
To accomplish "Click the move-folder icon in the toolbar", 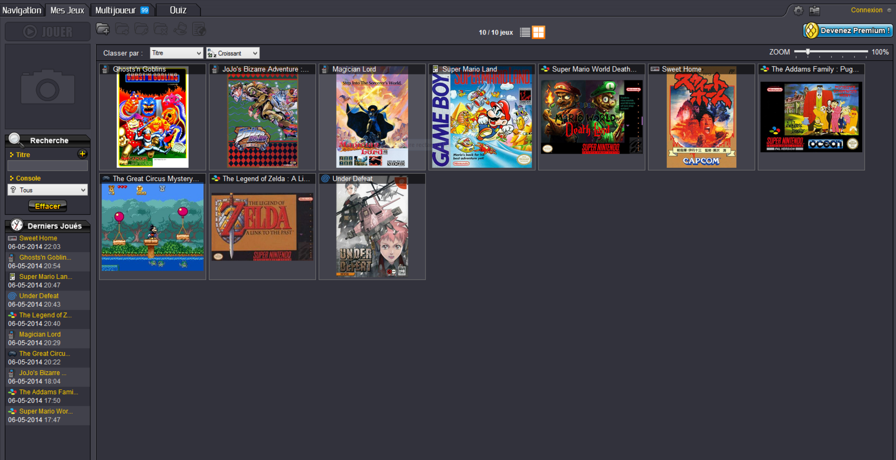I will [122, 29].
